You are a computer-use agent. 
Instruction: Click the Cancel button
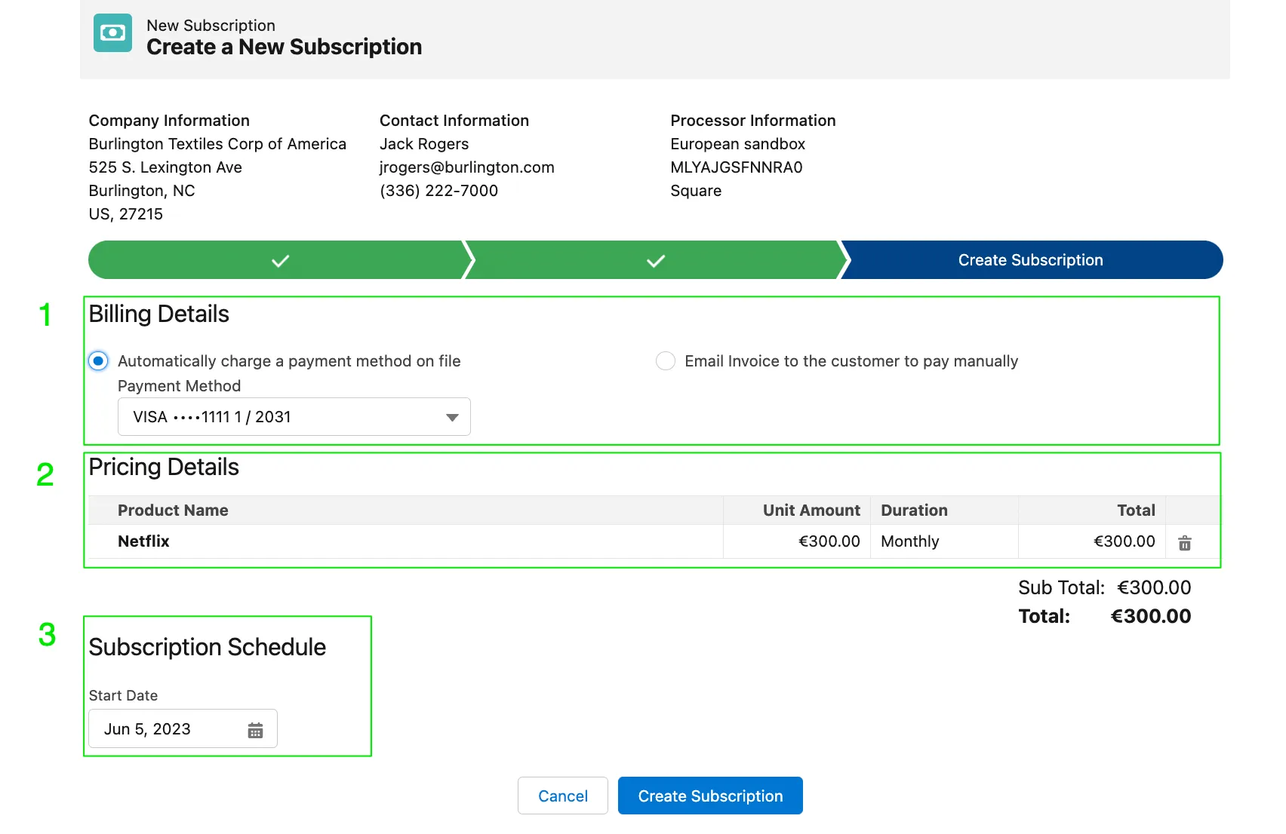pyautogui.click(x=563, y=796)
